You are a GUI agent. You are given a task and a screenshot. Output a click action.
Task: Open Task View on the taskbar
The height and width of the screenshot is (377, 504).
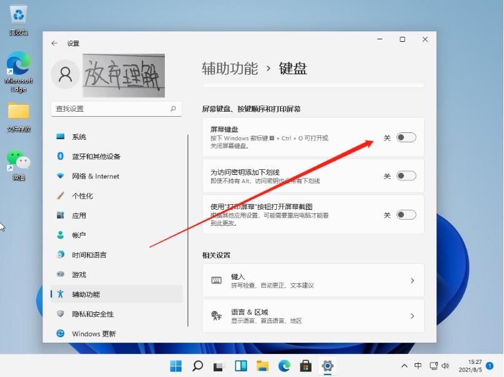219,366
